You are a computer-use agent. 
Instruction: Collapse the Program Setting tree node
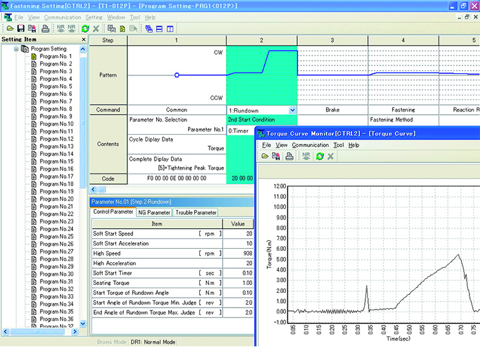pos(17,49)
